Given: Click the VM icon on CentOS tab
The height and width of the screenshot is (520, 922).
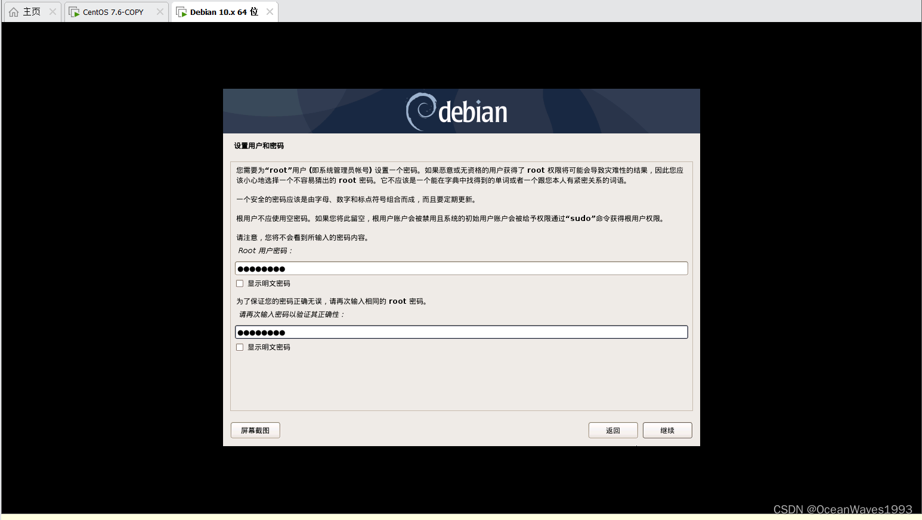Looking at the screenshot, I should (74, 12).
